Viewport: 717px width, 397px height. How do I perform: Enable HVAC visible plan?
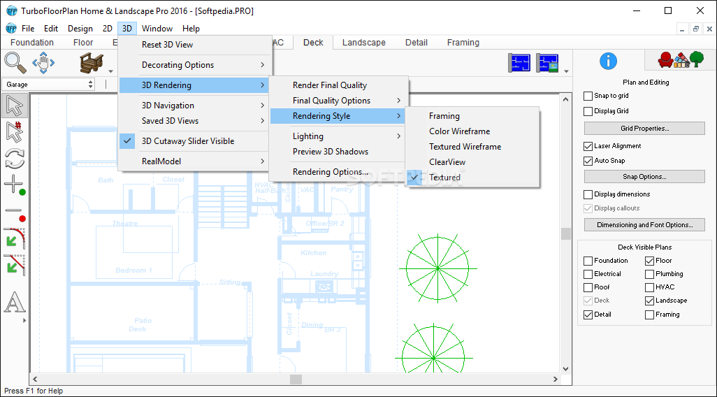coord(649,288)
